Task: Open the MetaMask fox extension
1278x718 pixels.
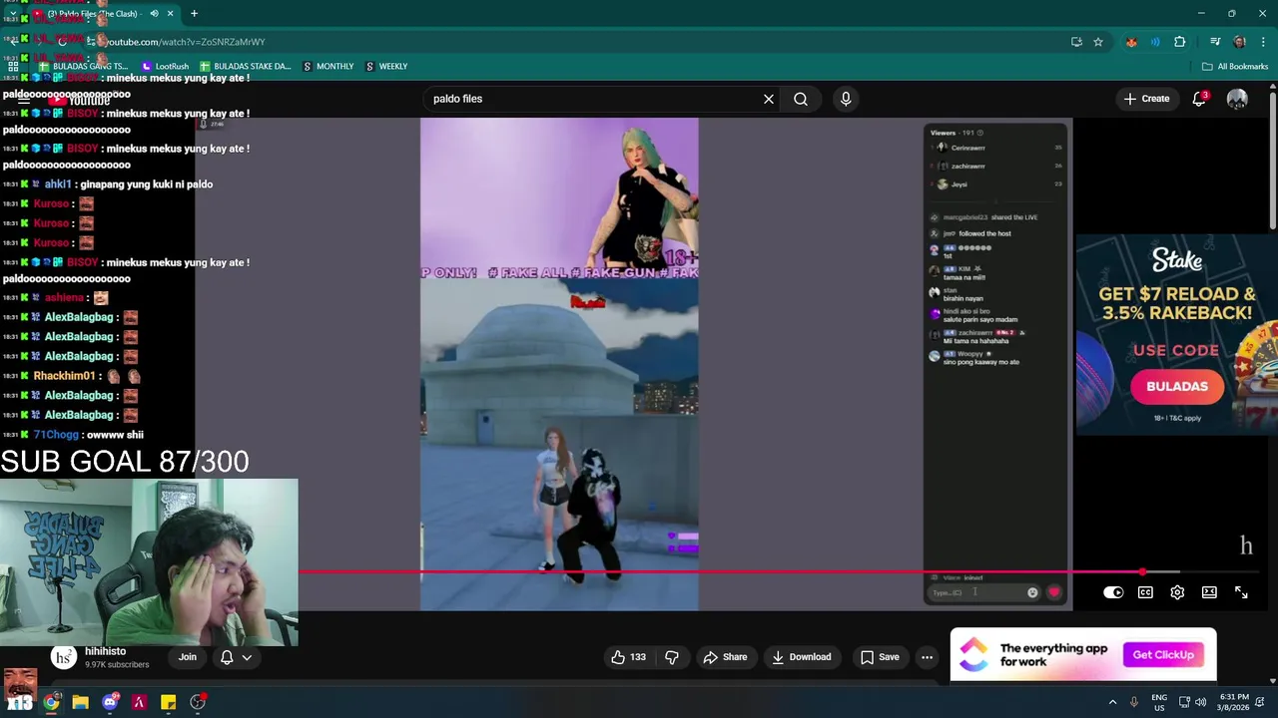Action: point(1131,42)
